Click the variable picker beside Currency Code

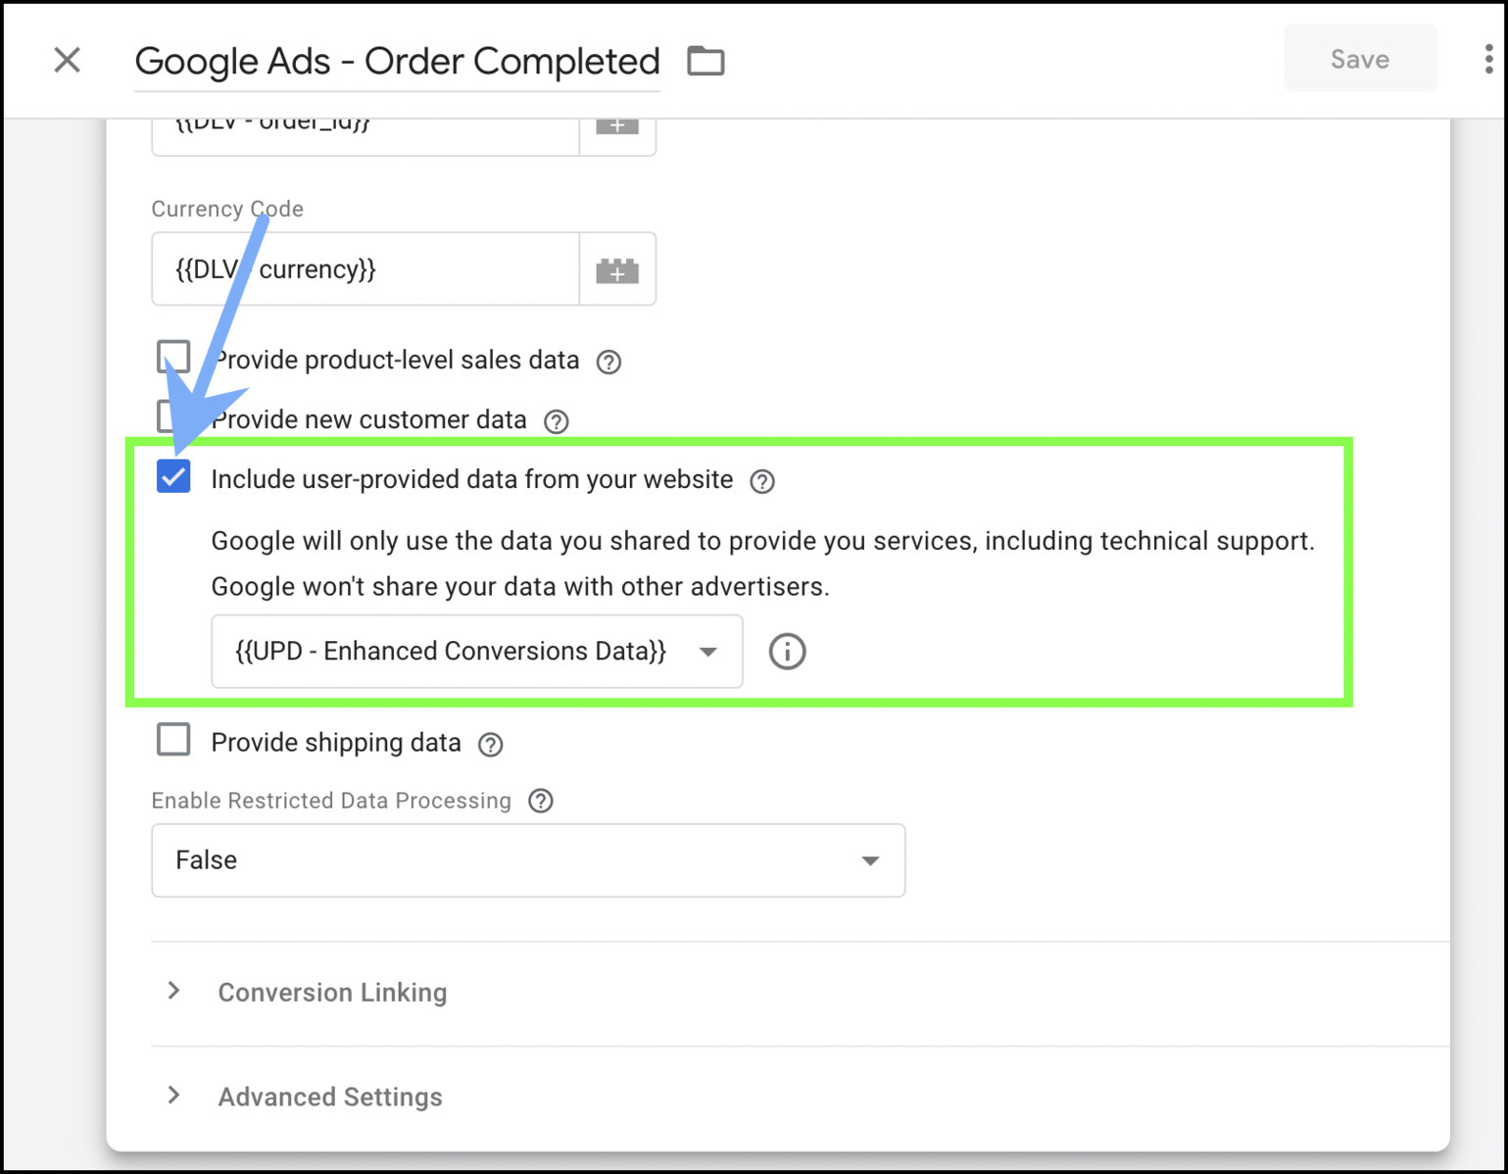617,269
